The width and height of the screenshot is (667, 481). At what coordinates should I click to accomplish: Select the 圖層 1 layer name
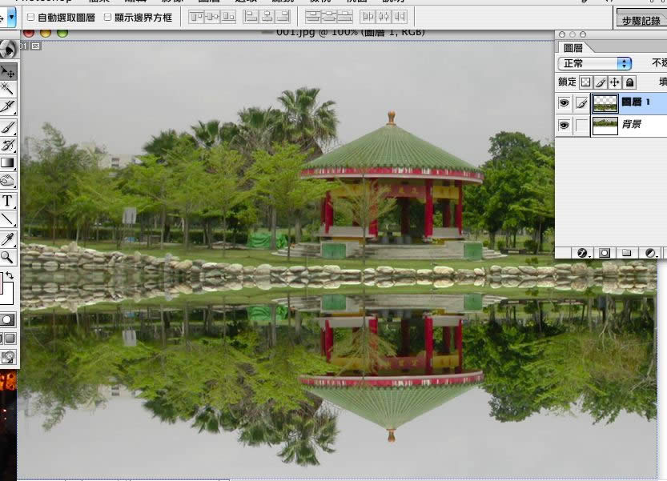636,102
